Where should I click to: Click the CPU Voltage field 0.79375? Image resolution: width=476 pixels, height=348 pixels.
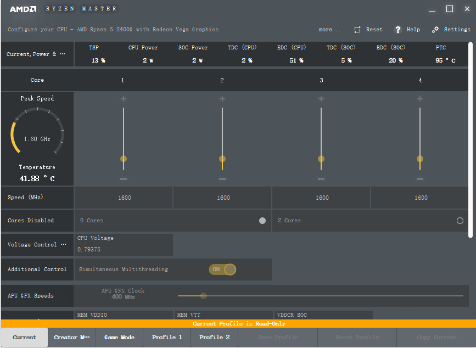124,245
